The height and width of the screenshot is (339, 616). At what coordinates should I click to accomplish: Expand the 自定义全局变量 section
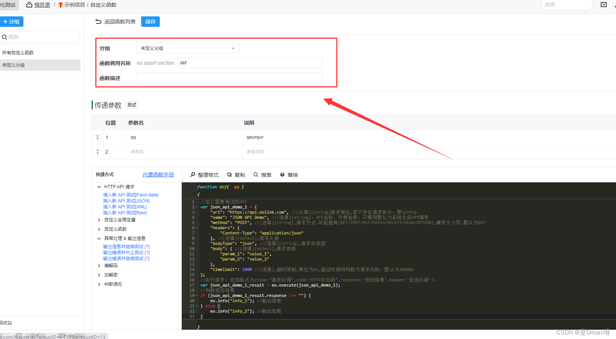click(x=99, y=220)
